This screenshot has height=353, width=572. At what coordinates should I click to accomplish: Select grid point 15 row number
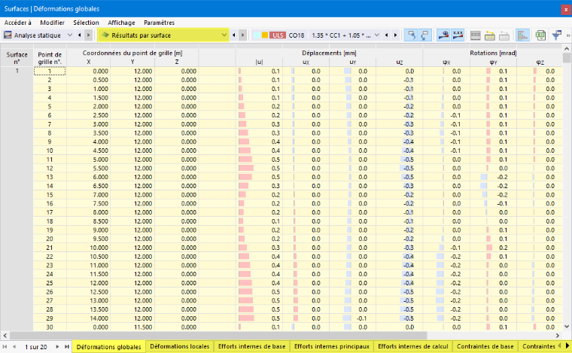[x=50, y=195]
